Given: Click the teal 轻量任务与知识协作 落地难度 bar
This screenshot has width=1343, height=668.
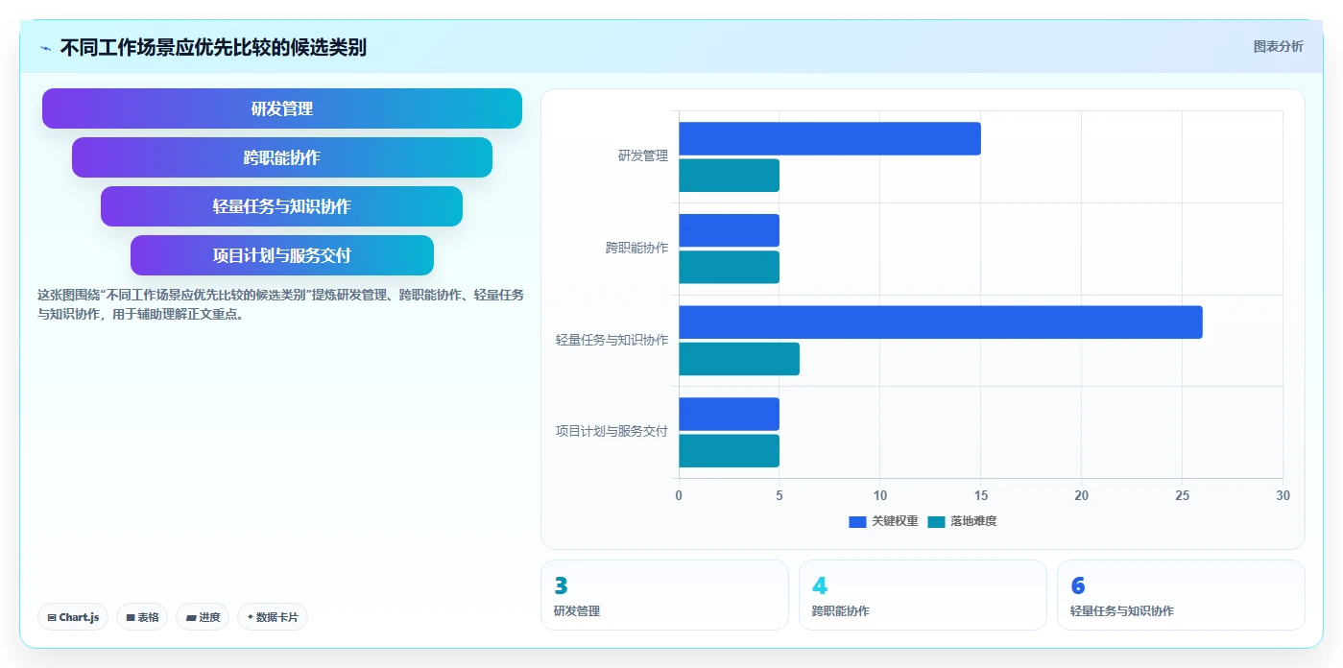Looking at the screenshot, I should point(739,359).
